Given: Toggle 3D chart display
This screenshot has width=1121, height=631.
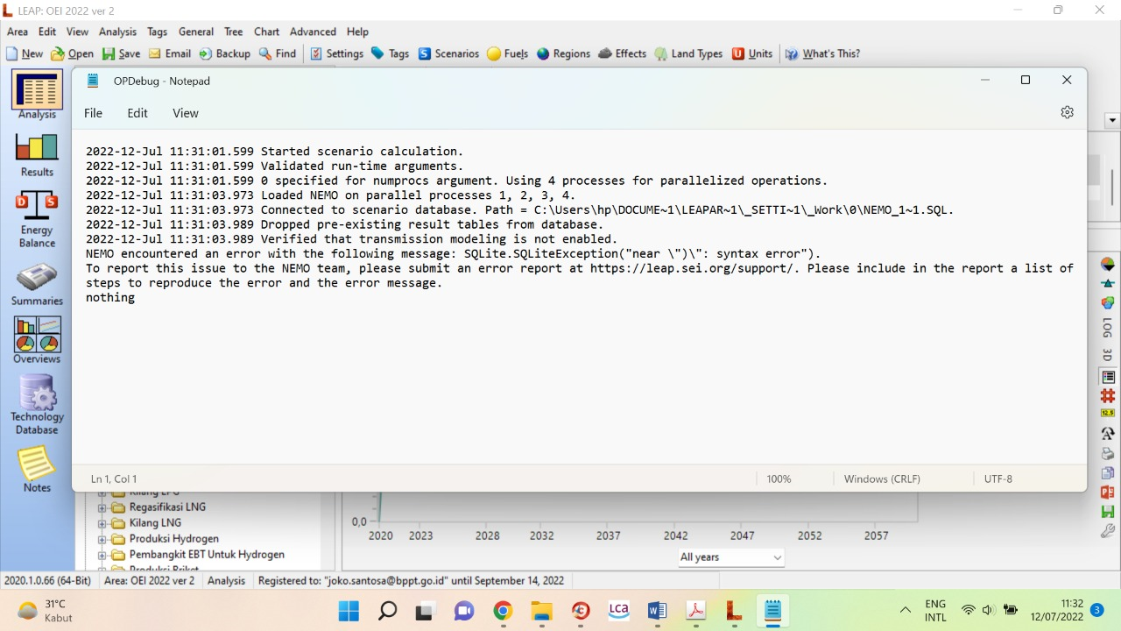Looking at the screenshot, I should 1108,355.
